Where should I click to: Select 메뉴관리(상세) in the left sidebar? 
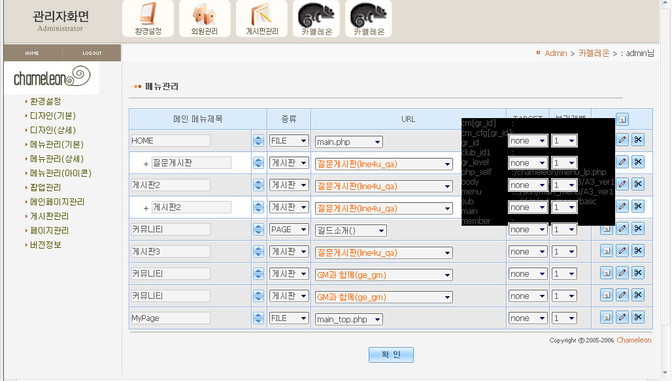(x=57, y=159)
